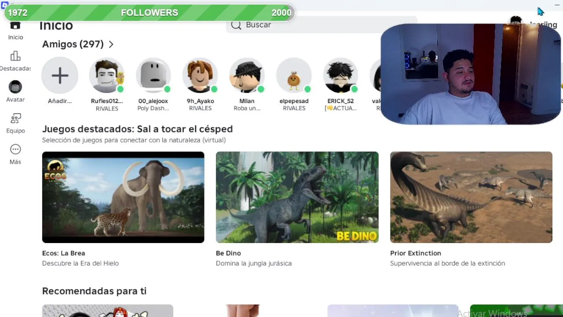Click Poly Dash status under 00_alejoox
This screenshot has height=317, width=563.
(153, 108)
